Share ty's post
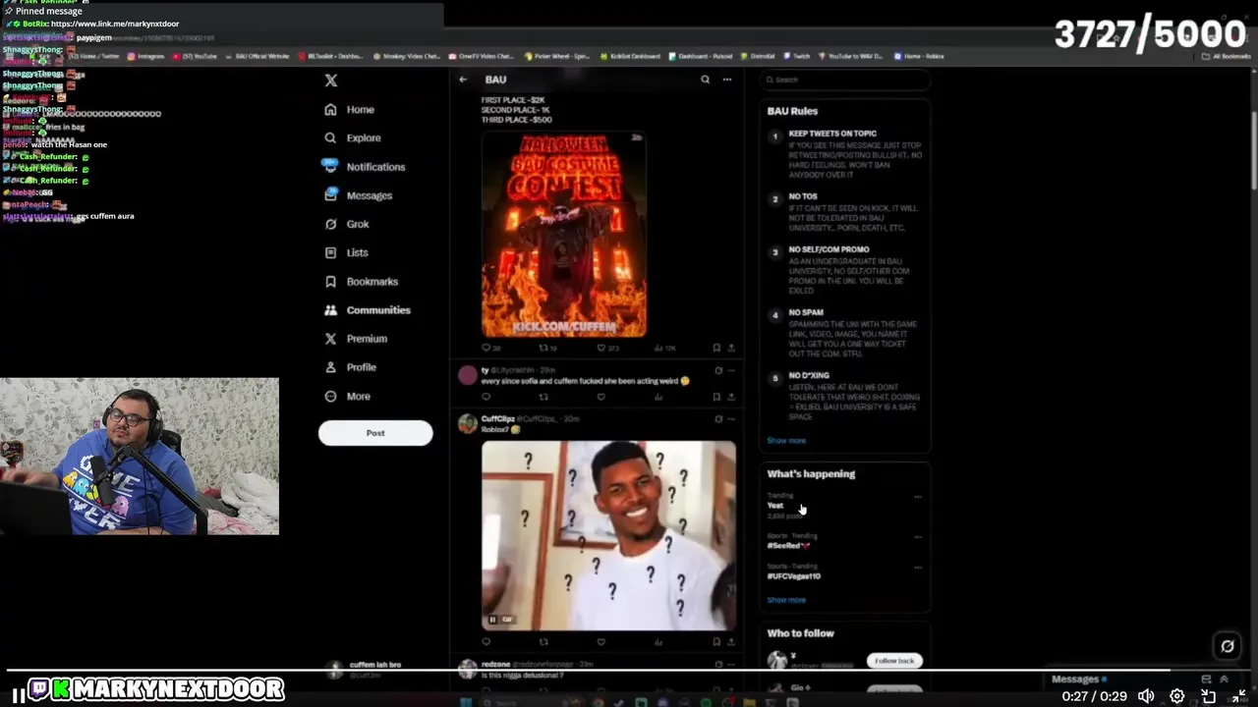This screenshot has width=1258, height=707. 730,397
